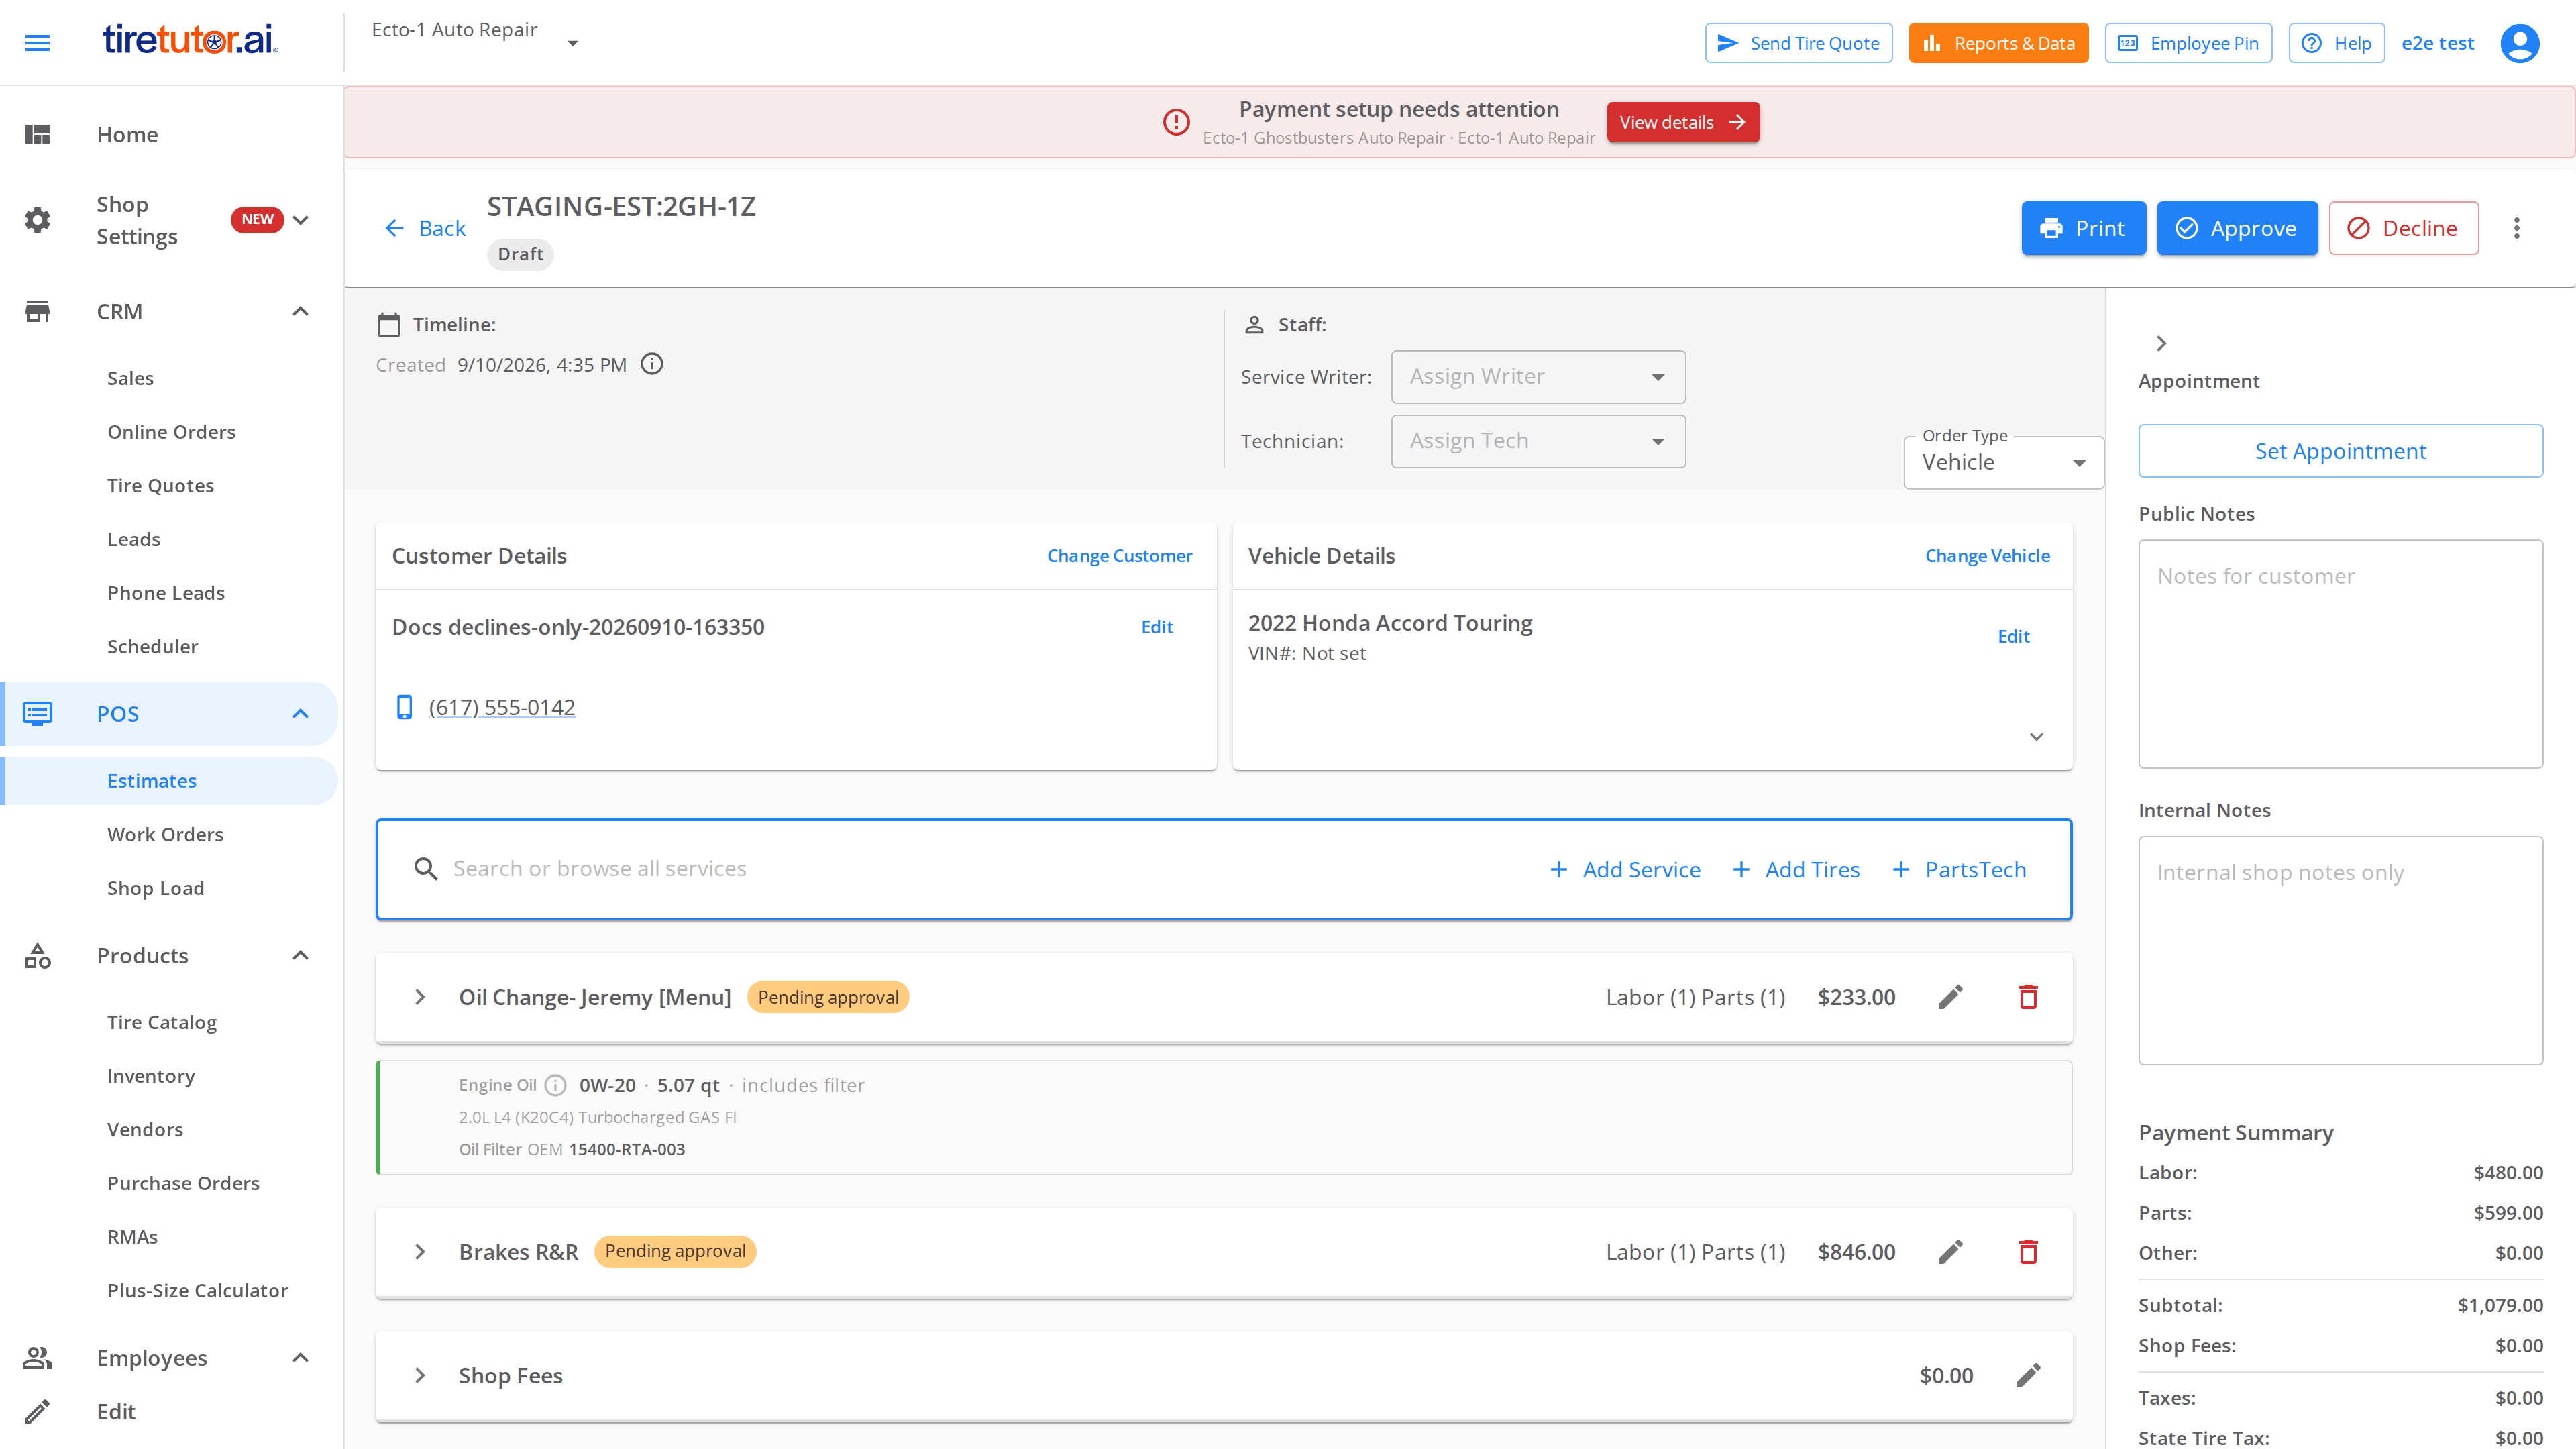The height and width of the screenshot is (1449, 2576).
Task: Click the phone icon beside customer number
Action: (404, 707)
